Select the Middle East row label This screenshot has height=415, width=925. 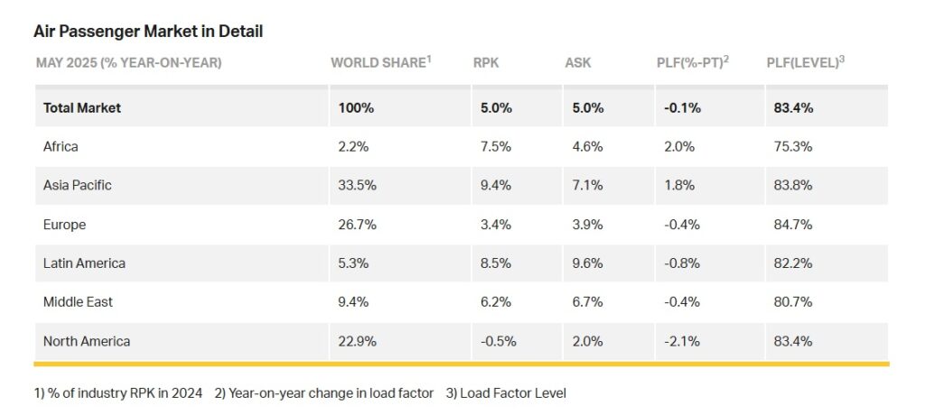[78, 302]
